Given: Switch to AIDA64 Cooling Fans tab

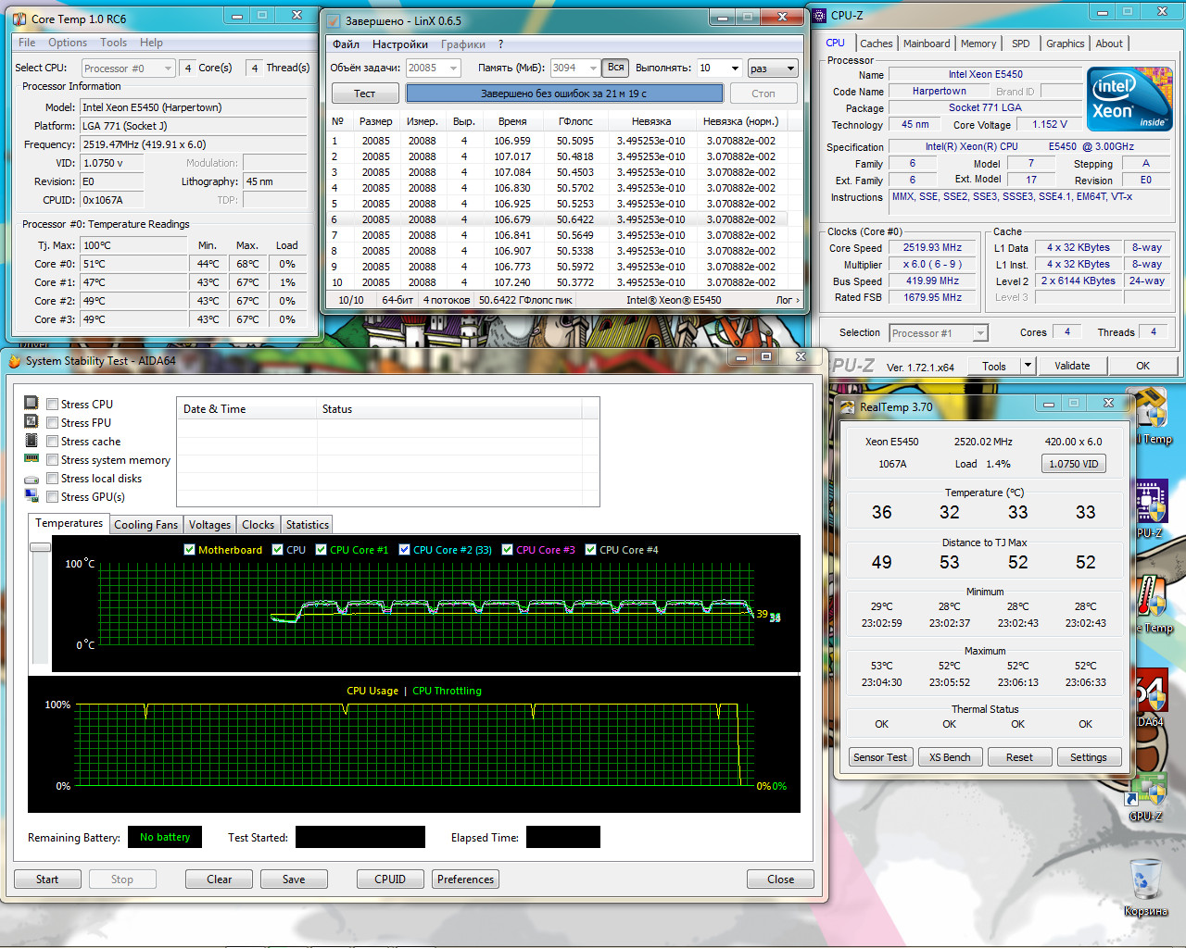Looking at the screenshot, I should pos(146,525).
